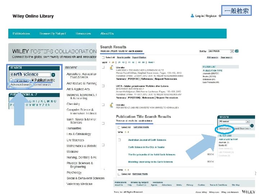Tick Select All at top of Publication Title results

click(119, 127)
